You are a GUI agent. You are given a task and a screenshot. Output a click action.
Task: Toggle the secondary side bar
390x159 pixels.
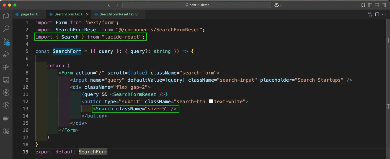tap(384, 5)
